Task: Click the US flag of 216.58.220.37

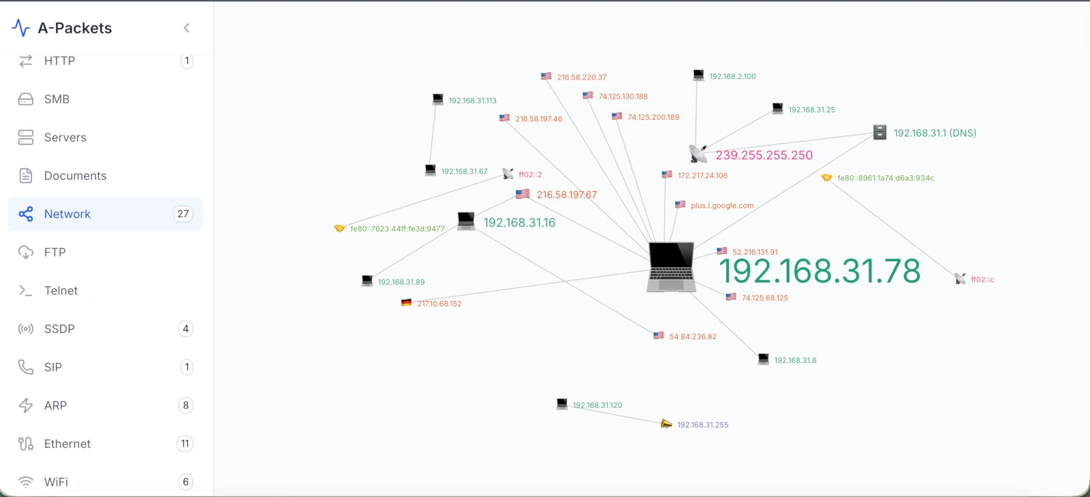Action: click(x=546, y=76)
